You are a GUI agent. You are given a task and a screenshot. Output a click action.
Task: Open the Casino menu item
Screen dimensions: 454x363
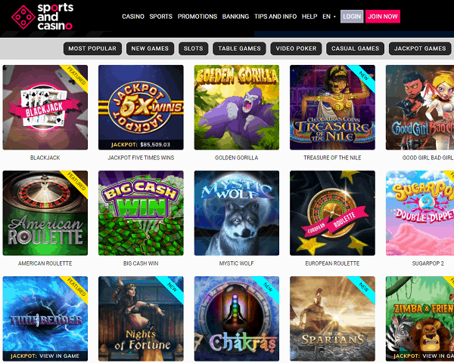133,17
